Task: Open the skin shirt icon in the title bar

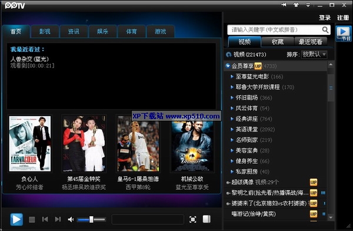Action: (x=296, y=5)
